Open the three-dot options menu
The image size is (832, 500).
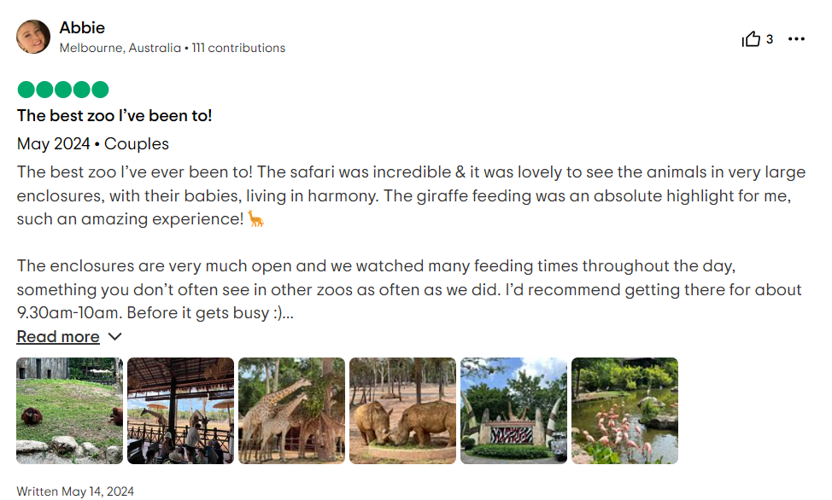[796, 38]
